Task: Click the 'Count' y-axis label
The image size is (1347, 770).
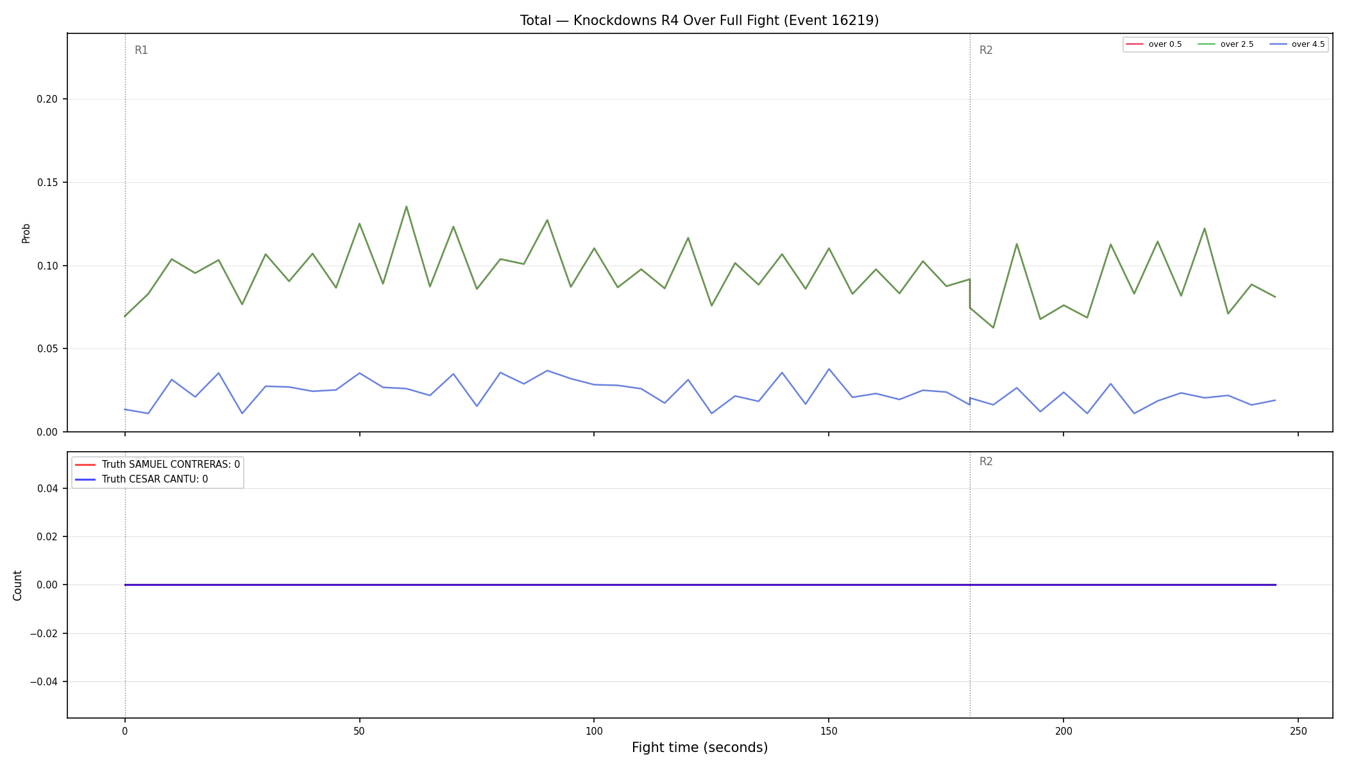Action: pos(17,585)
